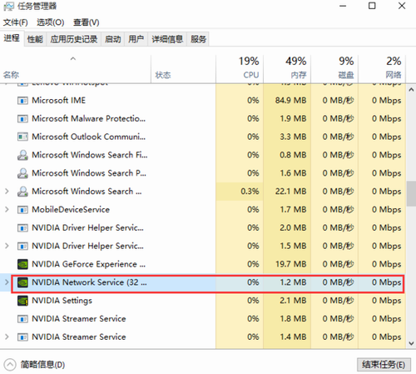
Task: Collapse to brief info view arrow
Action: 10,364
